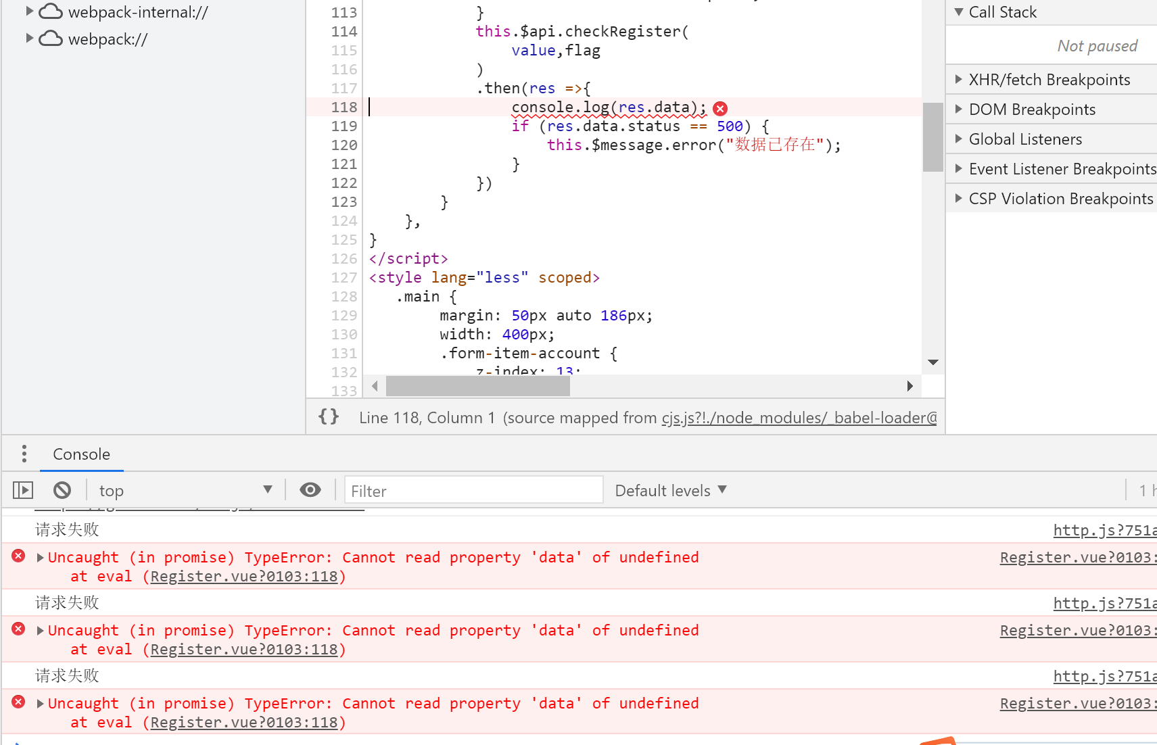Expand Global Listeners section

point(958,139)
